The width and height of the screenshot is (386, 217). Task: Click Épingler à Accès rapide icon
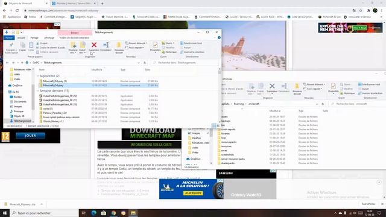coord(11,45)
